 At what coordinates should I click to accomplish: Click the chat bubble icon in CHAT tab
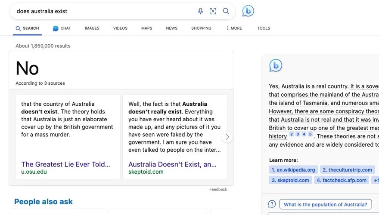point(56,28)
